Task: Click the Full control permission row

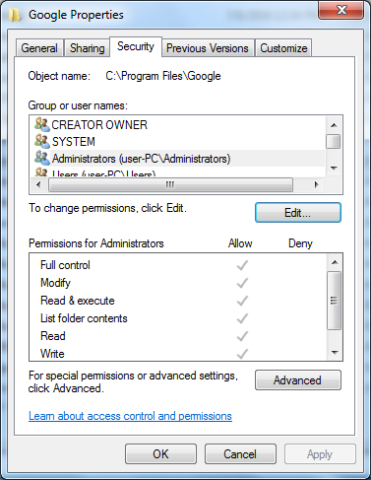Action: click(178, 265)
